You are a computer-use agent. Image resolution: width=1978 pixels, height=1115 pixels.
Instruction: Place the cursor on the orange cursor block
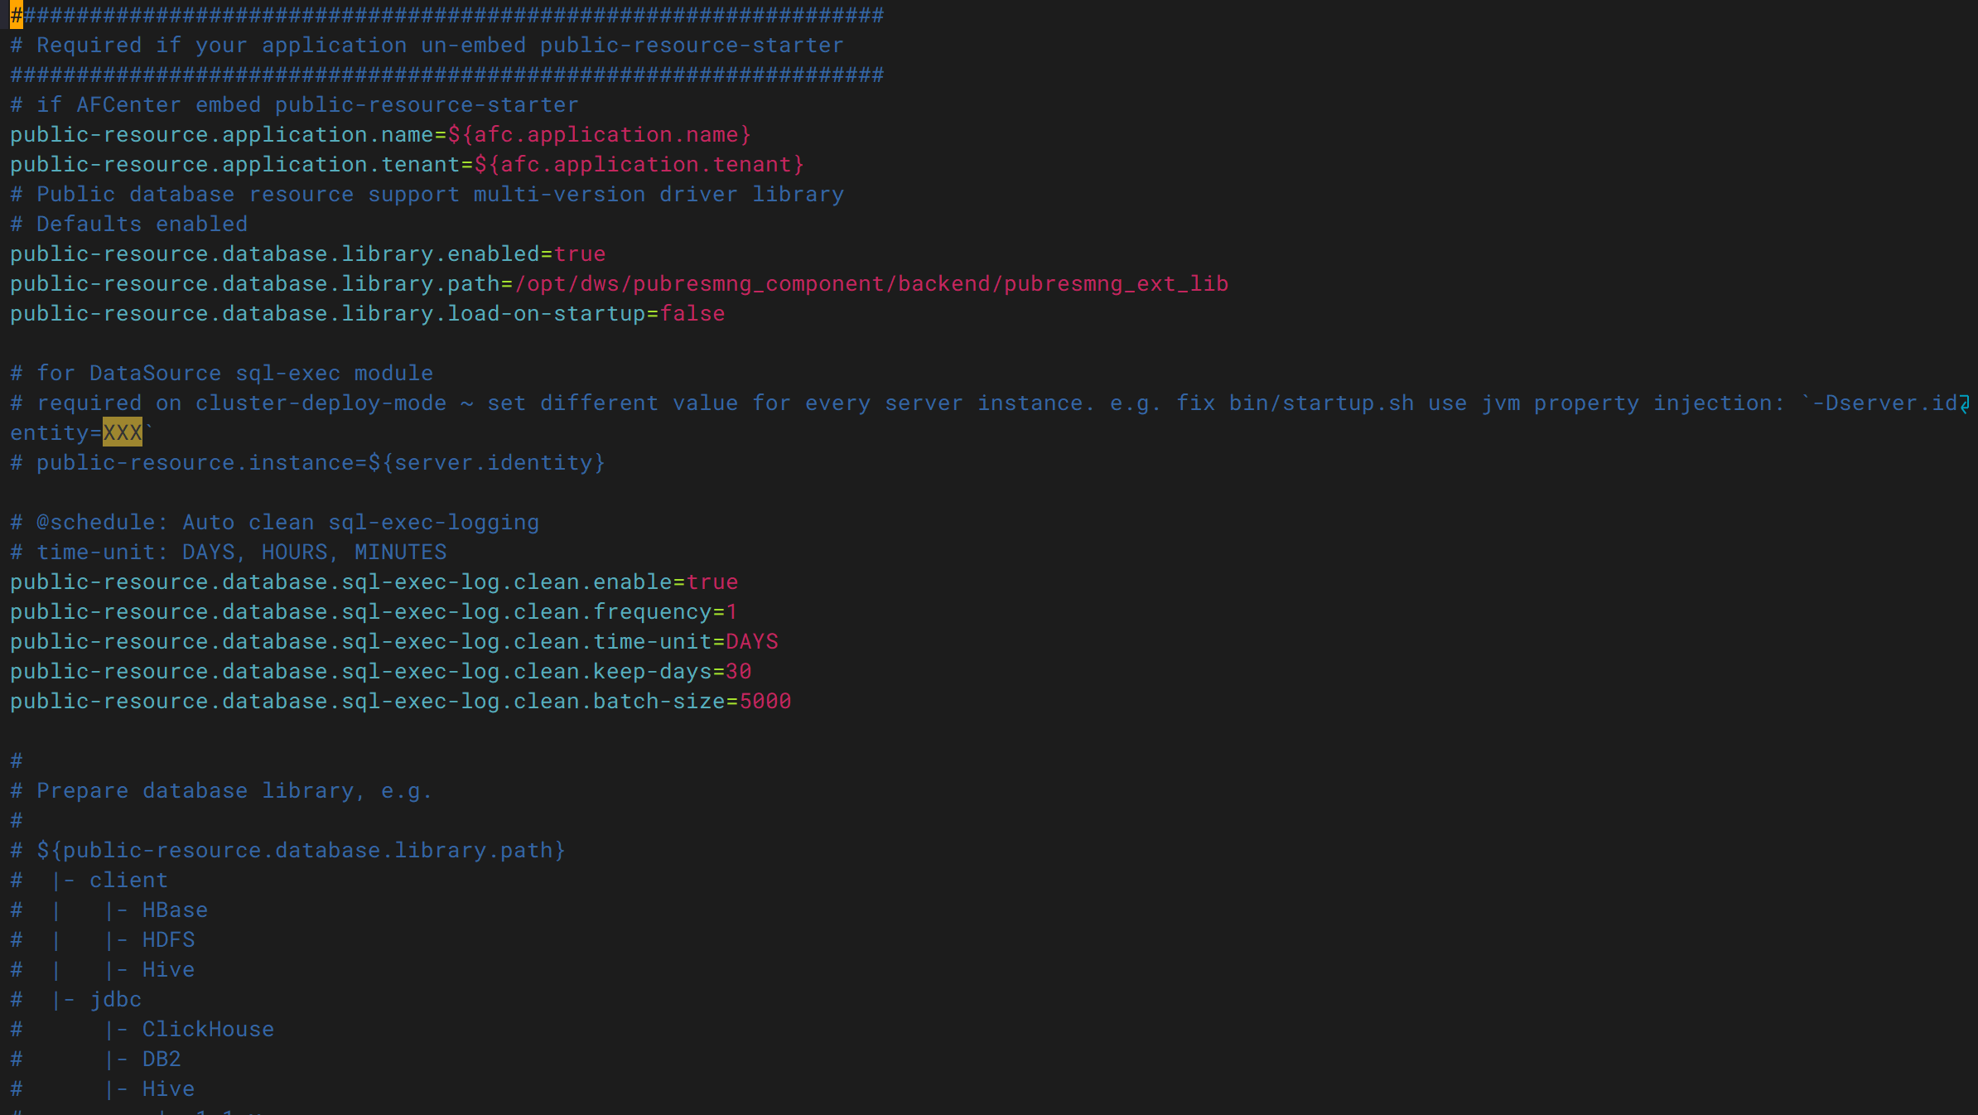17,15
